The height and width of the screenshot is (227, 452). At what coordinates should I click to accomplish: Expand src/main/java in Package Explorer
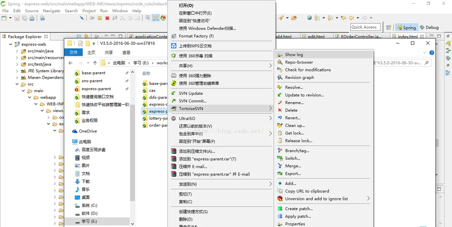point(17,51)
